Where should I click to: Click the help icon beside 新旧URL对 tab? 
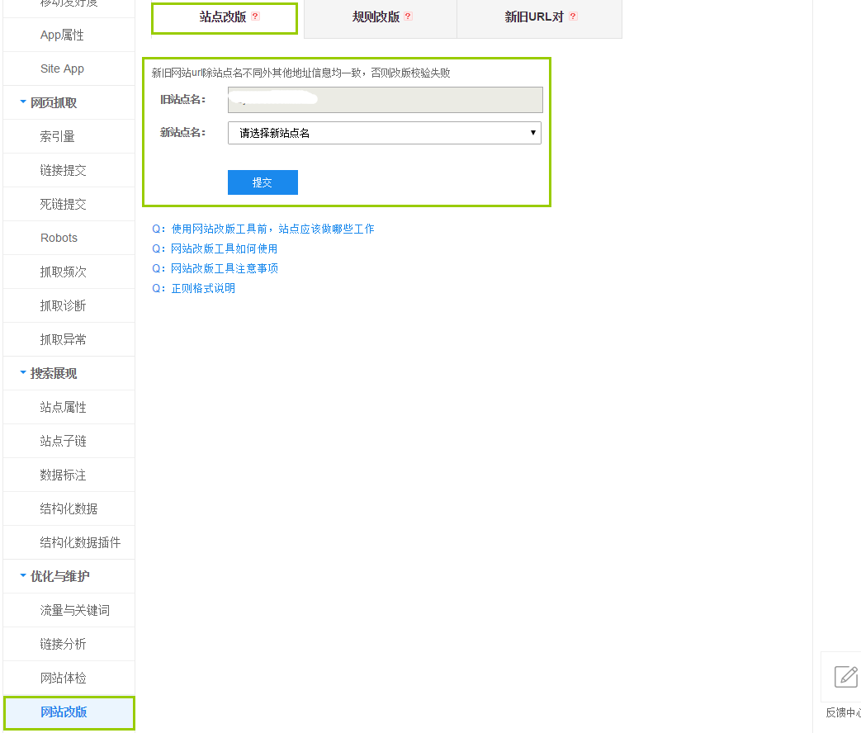[x=573, y=16]
